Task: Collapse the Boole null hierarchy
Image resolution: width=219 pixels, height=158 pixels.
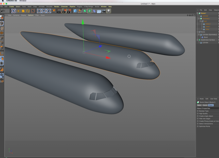Action: coord(197,32)
